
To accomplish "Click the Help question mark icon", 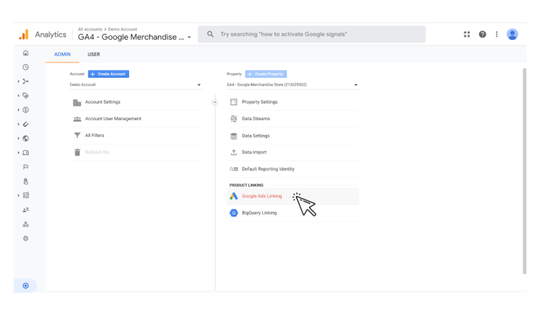I will (x=482, y=35).
